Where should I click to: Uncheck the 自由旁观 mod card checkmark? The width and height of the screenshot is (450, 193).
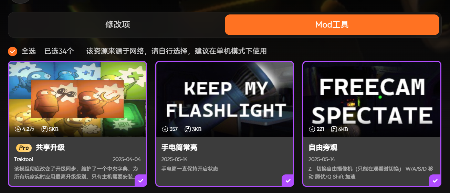tap(435, 181)
